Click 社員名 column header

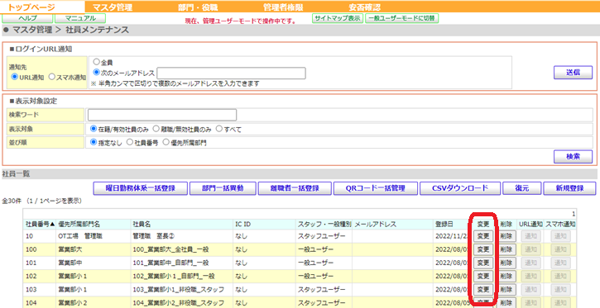(x=142, y=224)
